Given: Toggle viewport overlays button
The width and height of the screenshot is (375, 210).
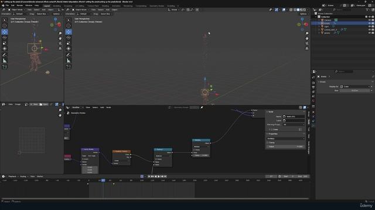Looking at the screenshot, I should pos(284,10).
